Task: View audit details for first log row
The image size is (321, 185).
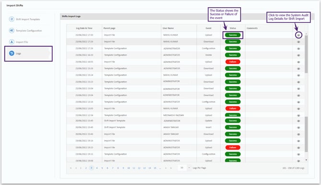Action: click(298, 35)
